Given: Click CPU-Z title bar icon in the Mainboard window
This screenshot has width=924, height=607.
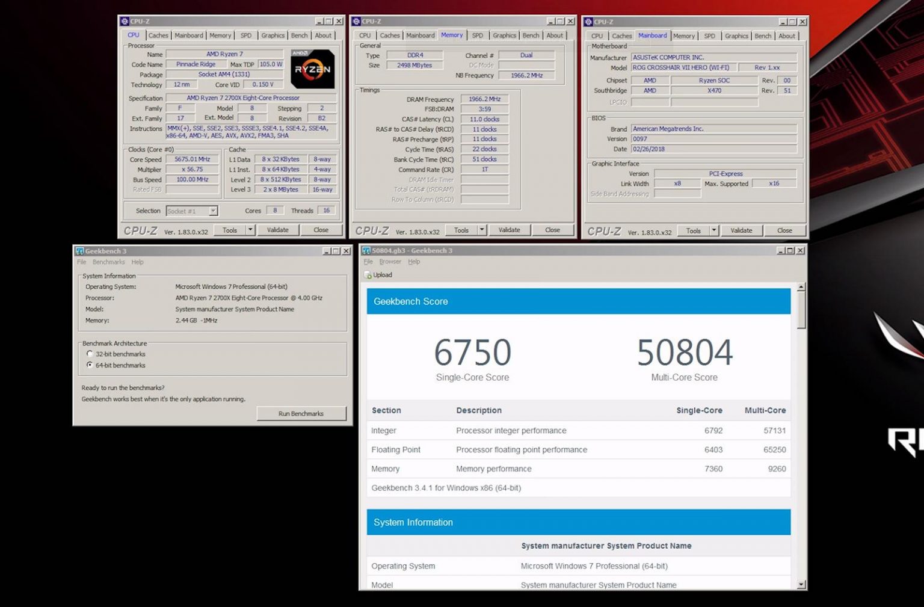Looking at the screenshot, I should pyautogui.click(x=588, y=22).
